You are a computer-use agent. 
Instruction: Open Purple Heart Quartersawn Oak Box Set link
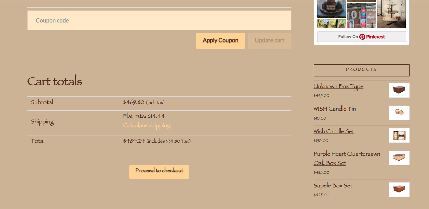pyautogui.click(x=347, y=159)
